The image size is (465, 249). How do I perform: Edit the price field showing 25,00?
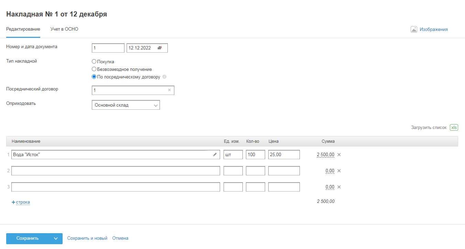(x=284, y=155)
